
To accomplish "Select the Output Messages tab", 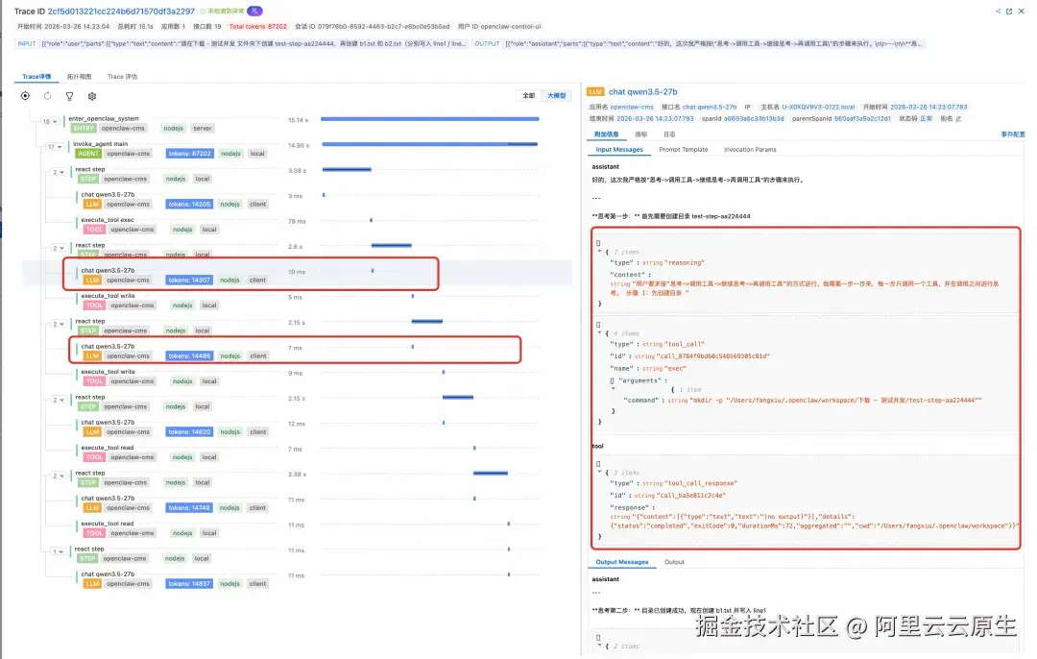I will [x=621, y=562].
